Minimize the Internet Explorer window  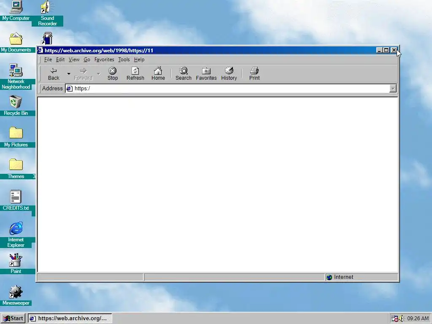coord(379,50)
